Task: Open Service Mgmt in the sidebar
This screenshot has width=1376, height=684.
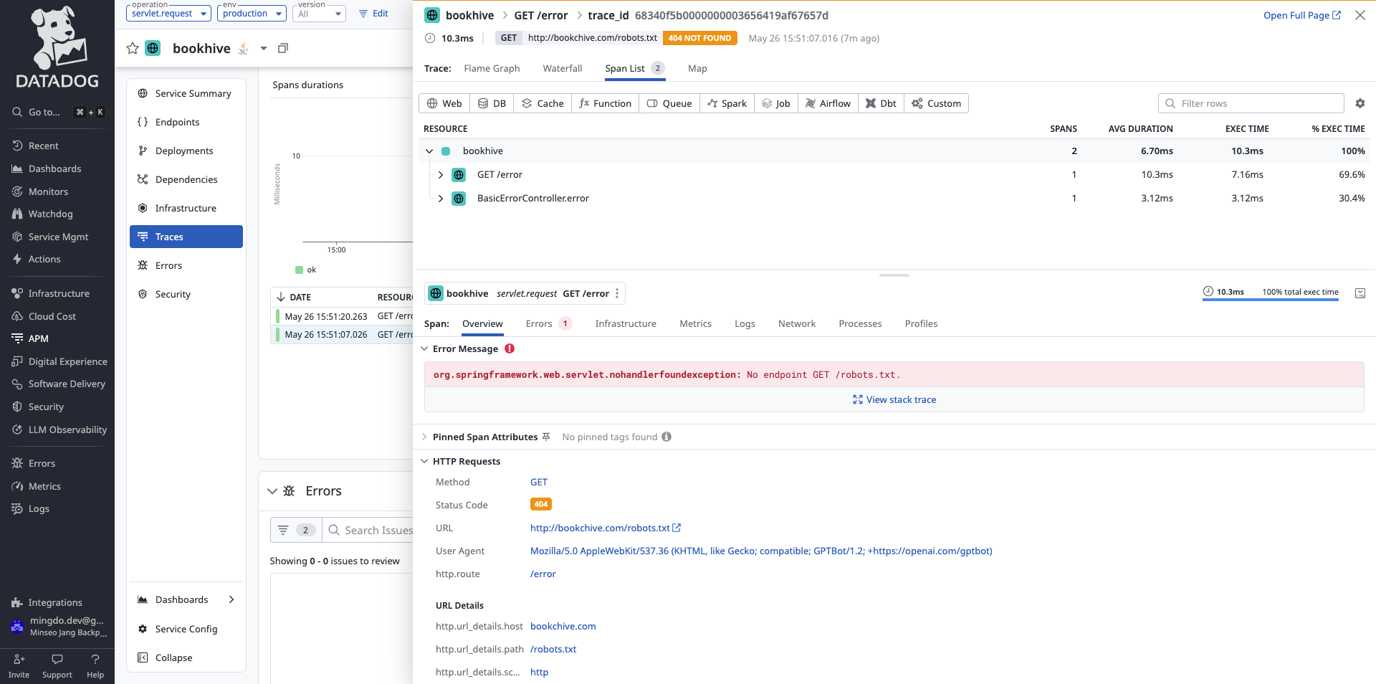Action: tap(58, 237)
